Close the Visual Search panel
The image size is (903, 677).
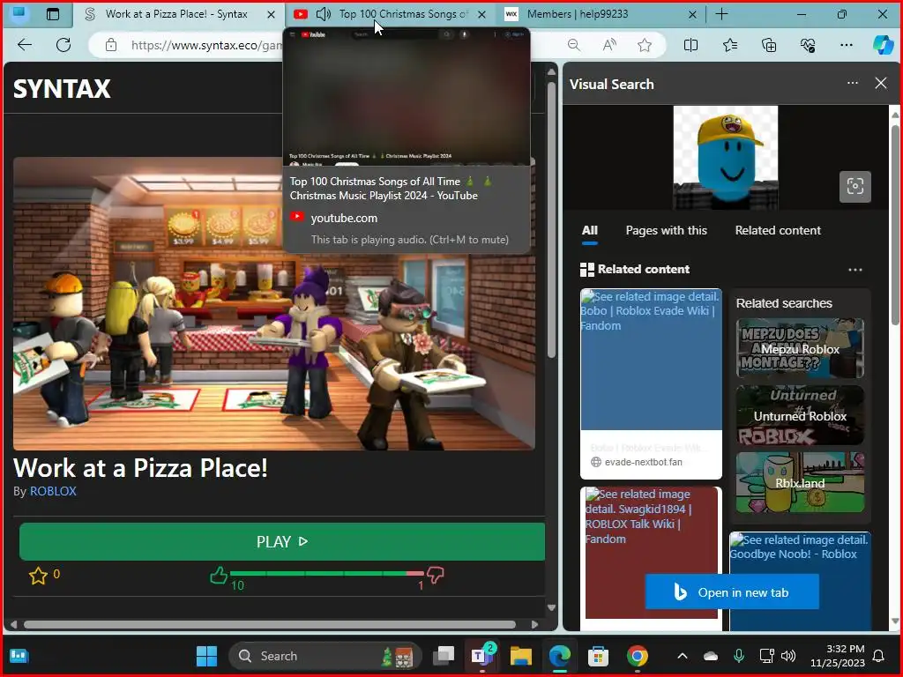click(x=881, y=84)
